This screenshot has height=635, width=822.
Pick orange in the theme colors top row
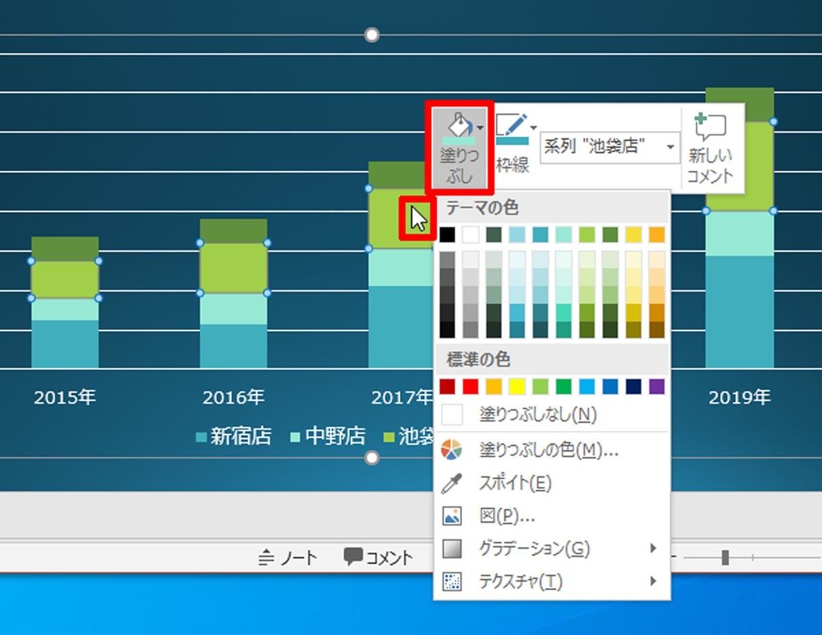point(657,235)
